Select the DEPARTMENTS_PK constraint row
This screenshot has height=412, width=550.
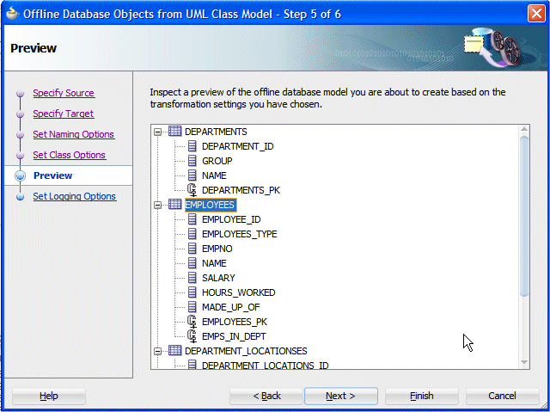pyautogui.click(x=241, y=190)
